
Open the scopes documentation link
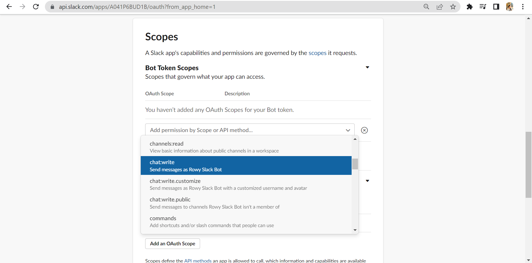click(317, 53)
